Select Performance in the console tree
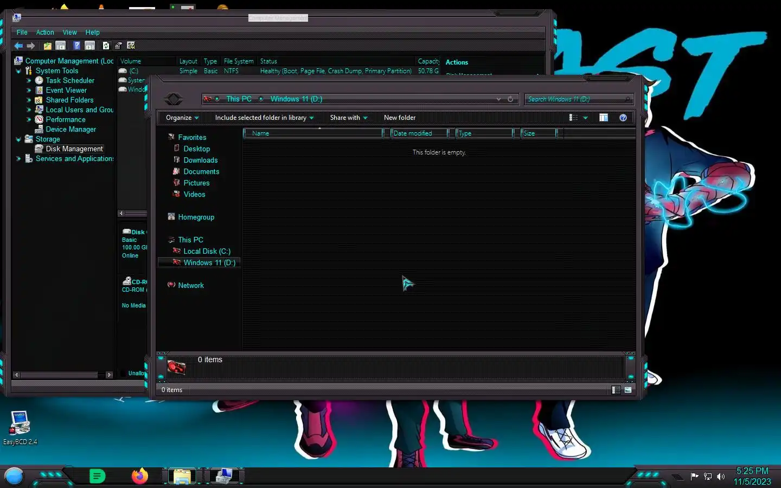The image size is (781, 488). (66, 119)
